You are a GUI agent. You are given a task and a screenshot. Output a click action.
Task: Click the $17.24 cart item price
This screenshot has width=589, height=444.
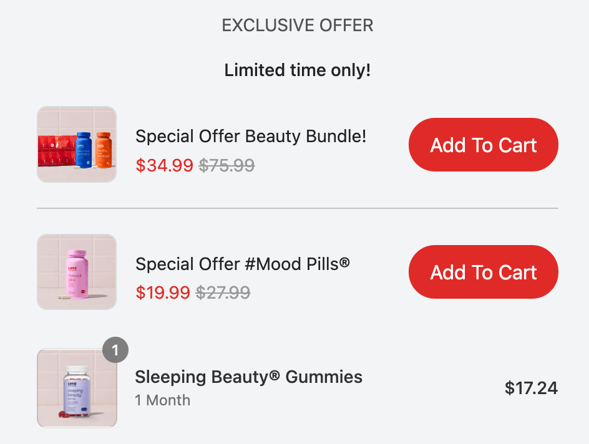531,388
